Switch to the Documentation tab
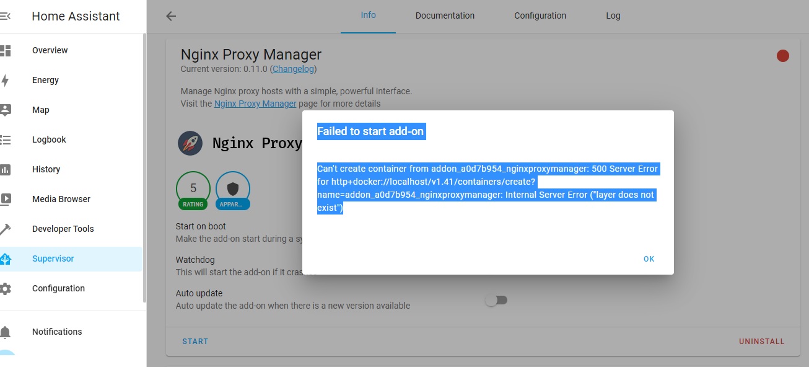The width and height of the screenshot is (809, 367). 445,15
